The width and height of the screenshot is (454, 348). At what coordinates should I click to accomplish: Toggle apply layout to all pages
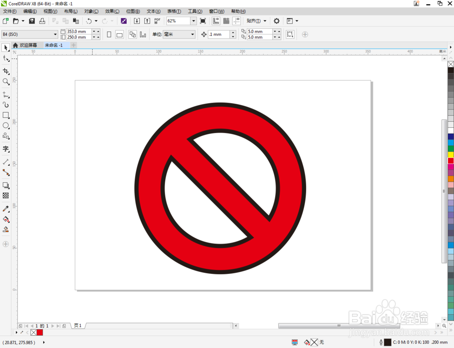click(133, 35)
